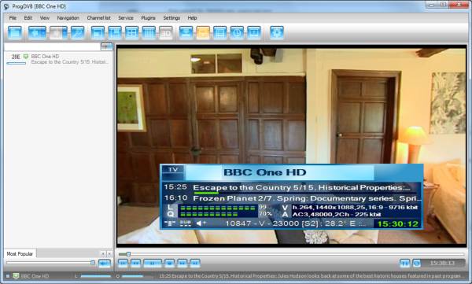Viewport: 472px width, 284px height.
Task: Click the channel search input field
Action: tap(53, 46)
